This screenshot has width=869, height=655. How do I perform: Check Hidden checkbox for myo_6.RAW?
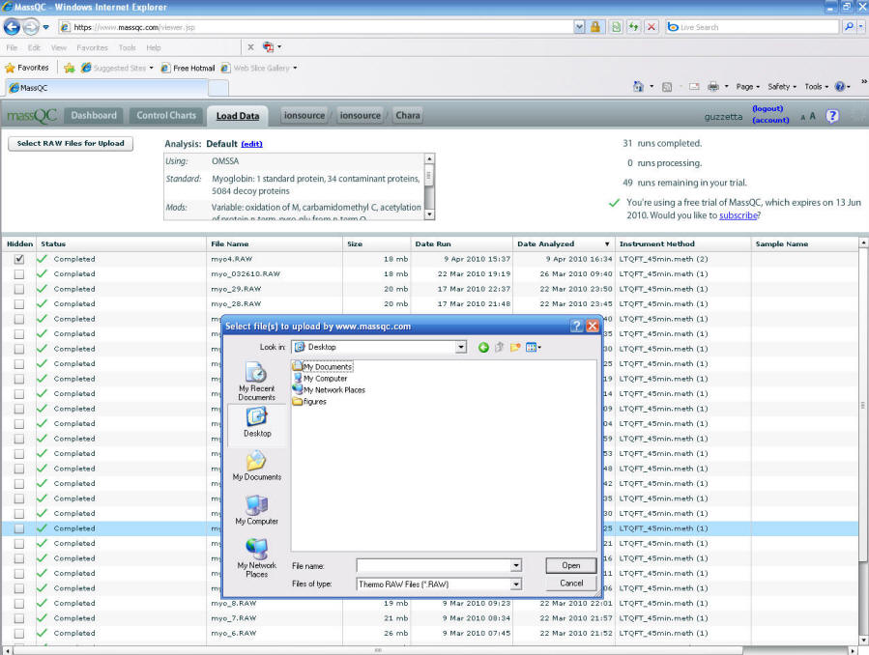click(19, 634)
